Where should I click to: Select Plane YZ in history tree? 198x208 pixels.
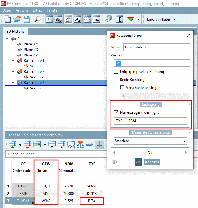[x=31, y=55]
